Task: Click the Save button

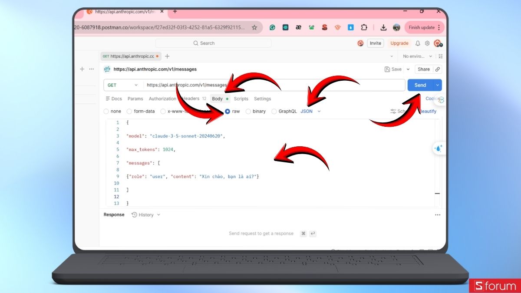Action: tap(393, 69)
